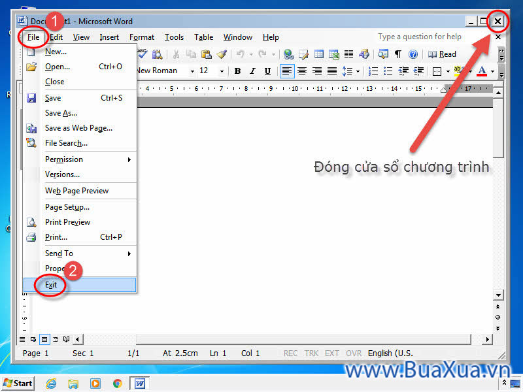
Task: Click the Line Spacing icon
Action: click(x=347, y=71)
